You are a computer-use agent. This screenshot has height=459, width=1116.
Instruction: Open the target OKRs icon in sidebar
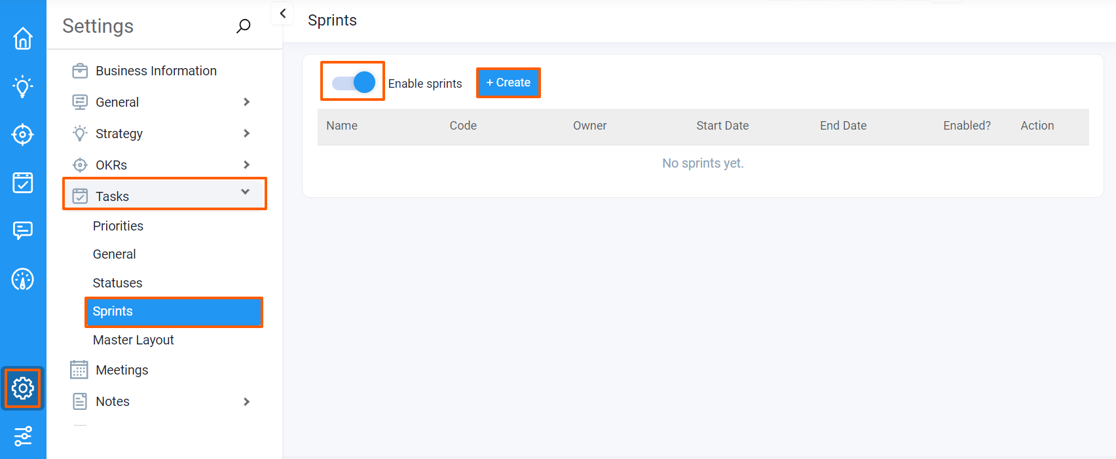click(x=23, y=134)
